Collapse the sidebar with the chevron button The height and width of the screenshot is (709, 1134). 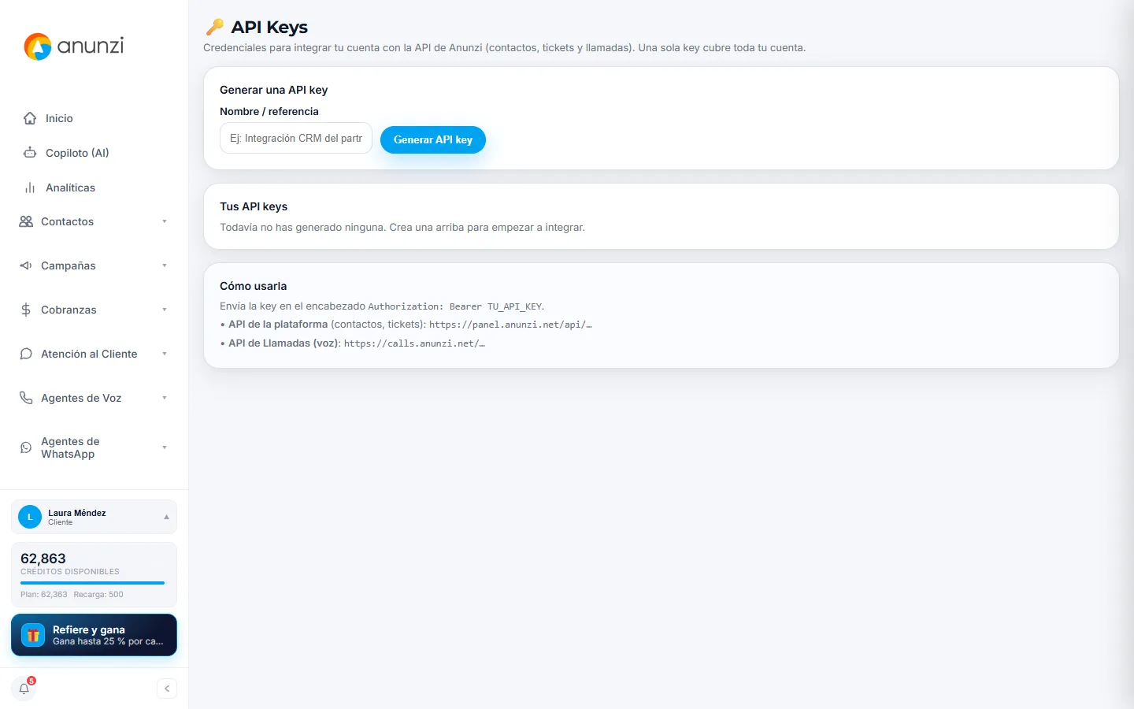[167, 689]
